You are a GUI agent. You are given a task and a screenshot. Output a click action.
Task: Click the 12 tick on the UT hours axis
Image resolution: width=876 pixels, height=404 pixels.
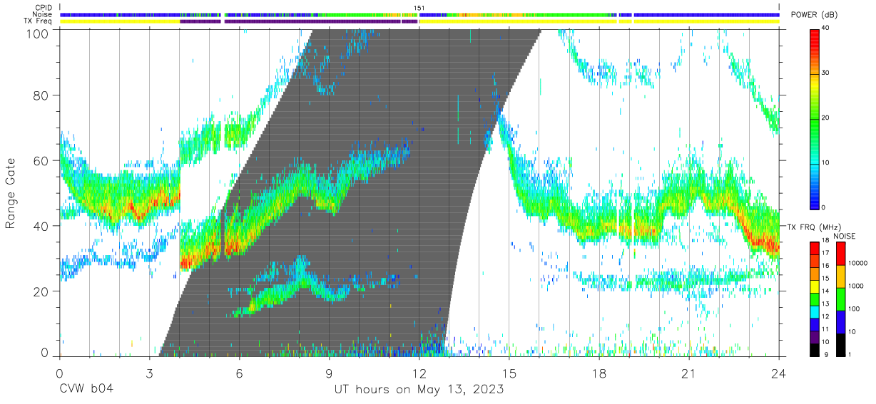pyautogui.click(x=419, y=373)
